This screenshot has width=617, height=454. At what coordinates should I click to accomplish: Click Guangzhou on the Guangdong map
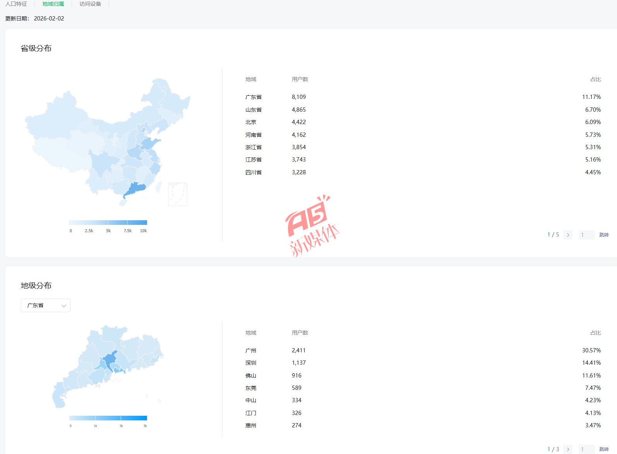pos(110,360)
